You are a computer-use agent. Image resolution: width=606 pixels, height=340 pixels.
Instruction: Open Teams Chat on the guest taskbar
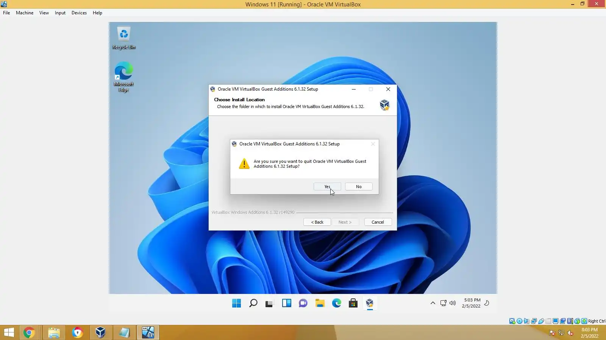(303, 303)
